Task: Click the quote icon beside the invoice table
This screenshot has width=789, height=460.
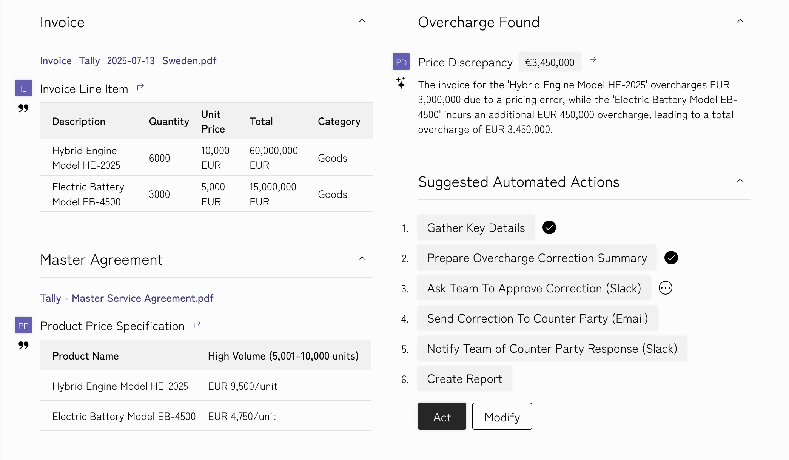Action: click(23, 108)
